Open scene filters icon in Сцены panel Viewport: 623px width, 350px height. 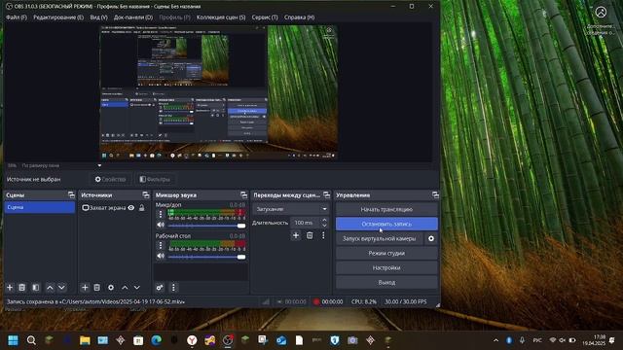click(x=36, y=288)
